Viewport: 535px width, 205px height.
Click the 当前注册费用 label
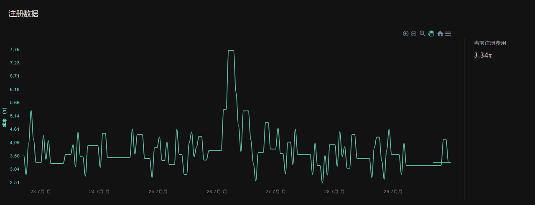pos(490,43)
